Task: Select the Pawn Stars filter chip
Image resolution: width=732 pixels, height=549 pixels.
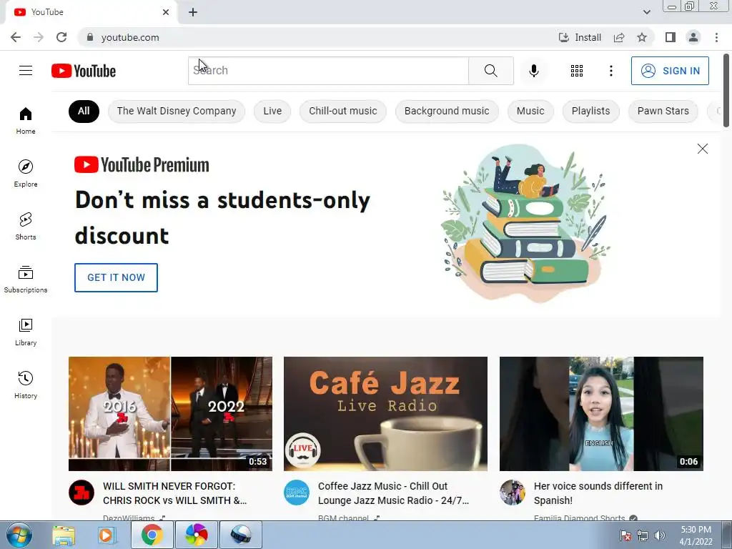Action: click(x=663, y=111)
